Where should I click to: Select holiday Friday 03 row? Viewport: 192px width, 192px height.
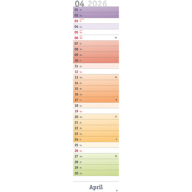pyautogui.click(x=96, y=21)
